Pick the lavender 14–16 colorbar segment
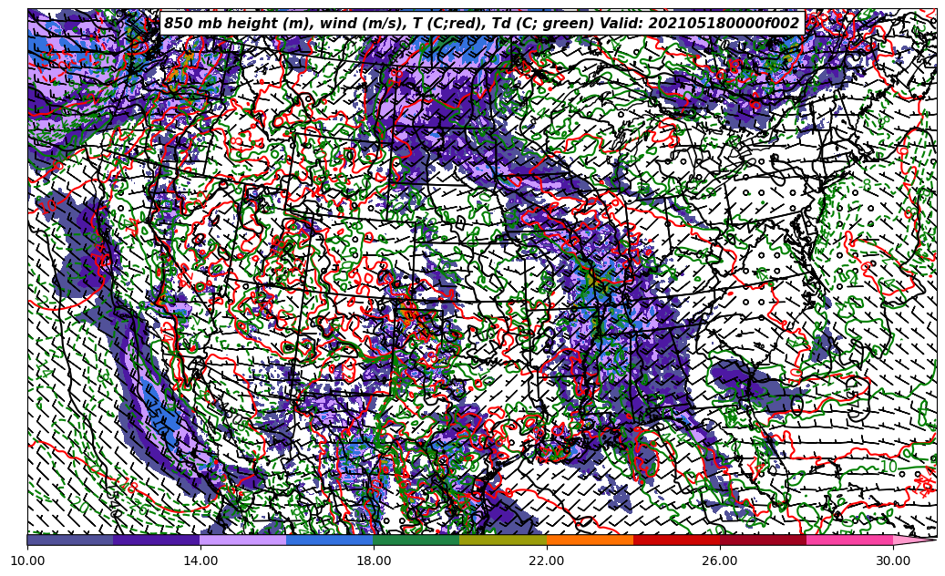Viewport: 945px width, 576px height. click(x=243, y=540)
